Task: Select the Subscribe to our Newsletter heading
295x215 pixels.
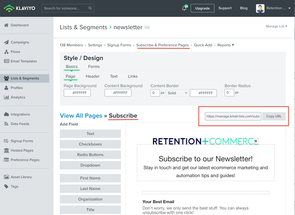Action: pyautogui.click(x=205, y=159)
